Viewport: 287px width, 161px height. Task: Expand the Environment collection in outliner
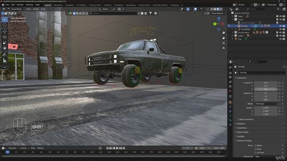[232, 33]
